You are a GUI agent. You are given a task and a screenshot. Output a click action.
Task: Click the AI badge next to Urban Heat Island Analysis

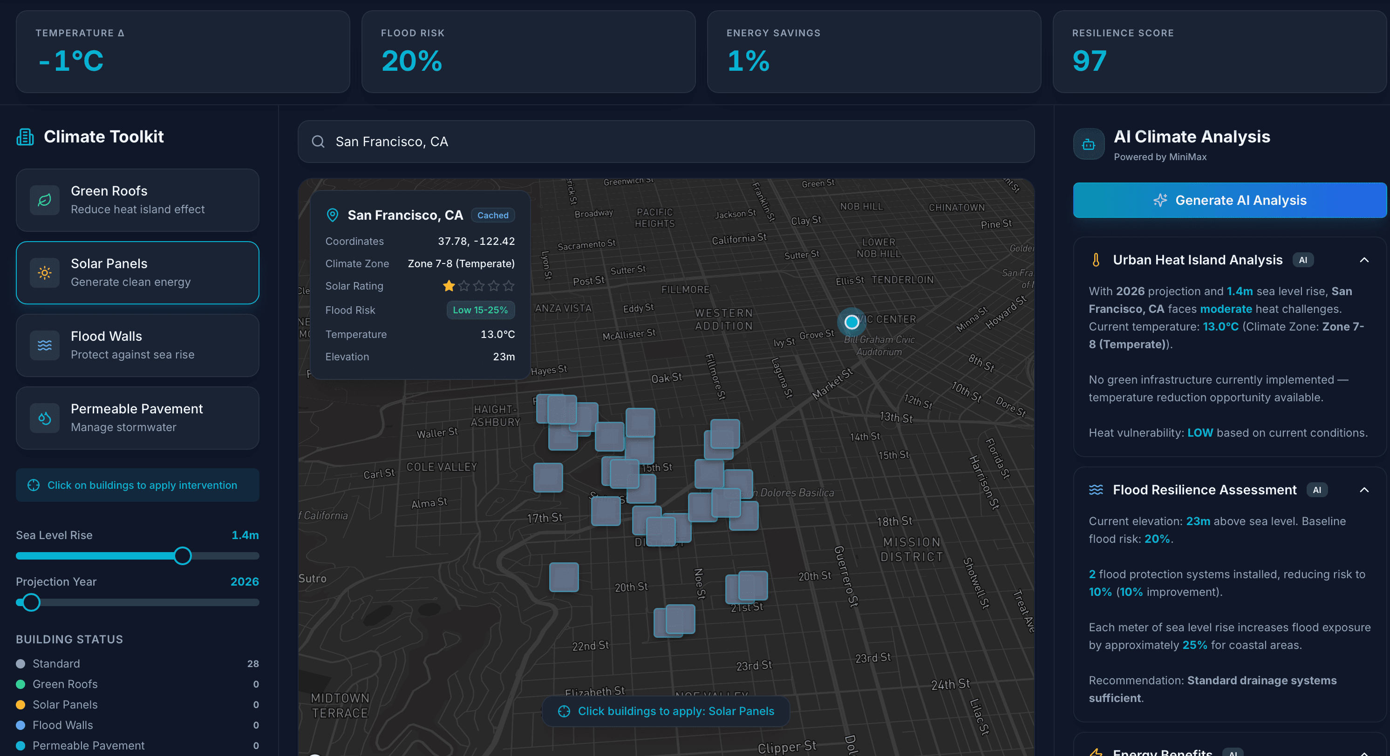(1302, 260)
